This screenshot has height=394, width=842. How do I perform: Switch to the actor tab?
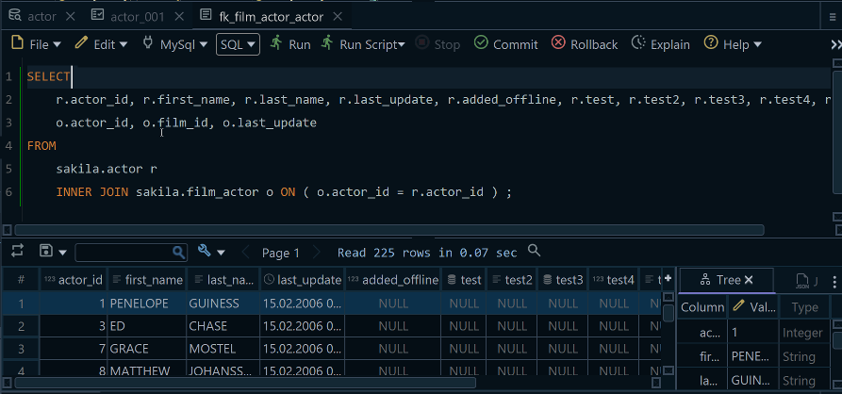(x=33, y=16)
